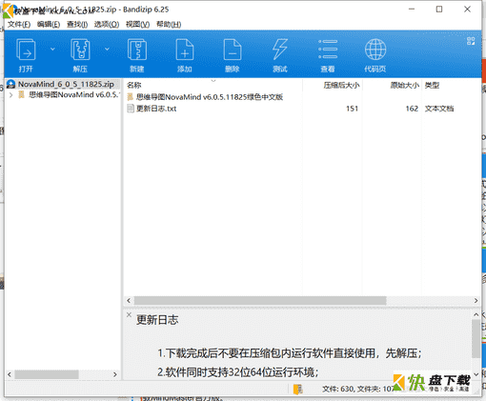486x401 pixels.
Task: Select folder 思维导图NovaMind v6.0.5.11825绿色中文版 in list
Action: click(210, 97)
